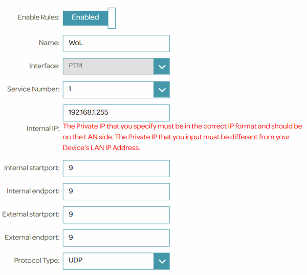The height and width of the screenshot is (275, 307).
Task: Click the Interface label text
Action: click(45, 67)
